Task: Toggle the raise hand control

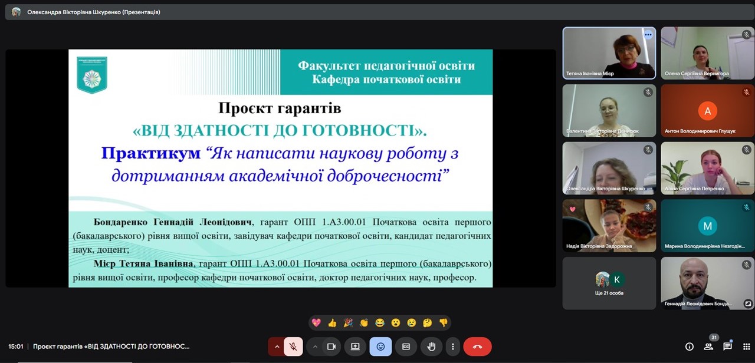Action: (x=431, y=346)
